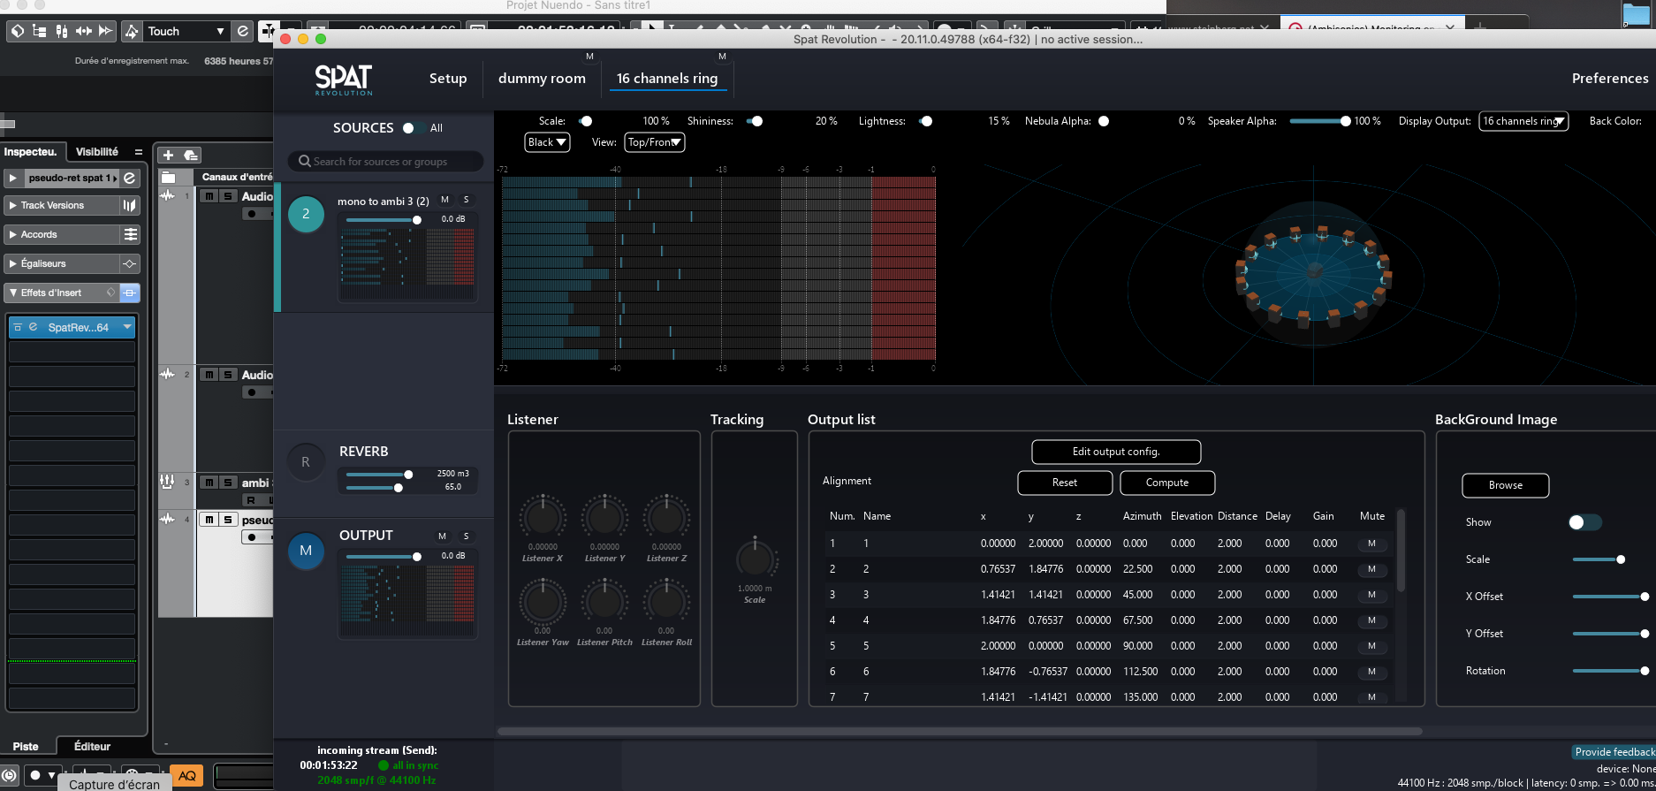Click the source 2 circle icon
Image resolution: width=1656 pixels, height=791 pixels.
click(x=306, y=214)
